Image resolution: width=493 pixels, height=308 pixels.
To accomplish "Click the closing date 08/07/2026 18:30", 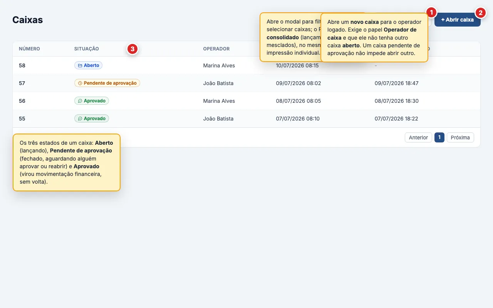I will (397, 101).
